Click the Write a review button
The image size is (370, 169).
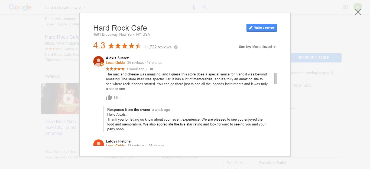tap(261, 28)
